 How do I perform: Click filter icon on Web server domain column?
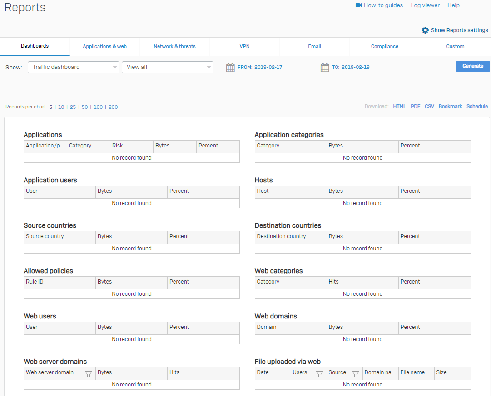click(89, 374)
